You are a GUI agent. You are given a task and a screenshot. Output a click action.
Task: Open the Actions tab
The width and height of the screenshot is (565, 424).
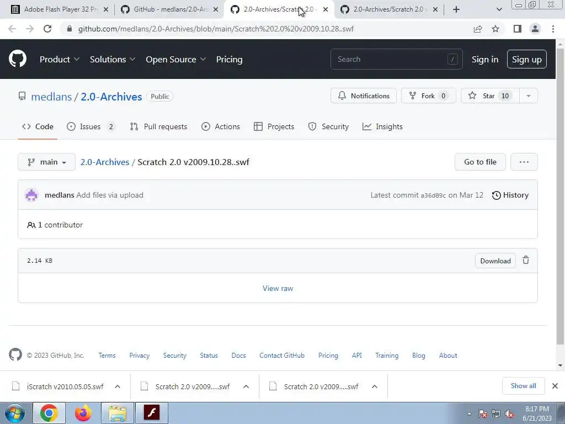(221, 126)
